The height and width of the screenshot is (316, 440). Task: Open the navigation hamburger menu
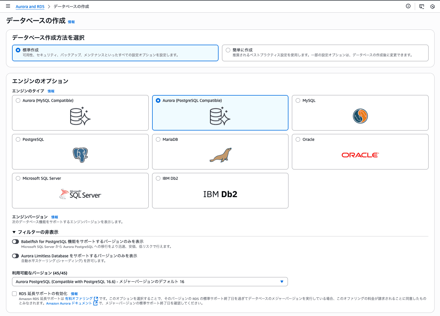8,6
